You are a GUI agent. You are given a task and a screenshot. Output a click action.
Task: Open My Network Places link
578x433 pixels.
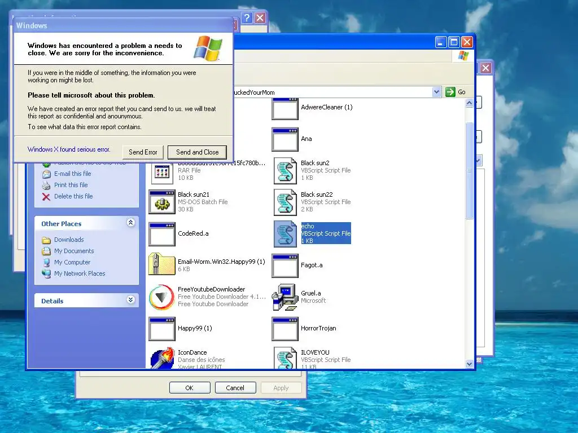coord(80,273)
